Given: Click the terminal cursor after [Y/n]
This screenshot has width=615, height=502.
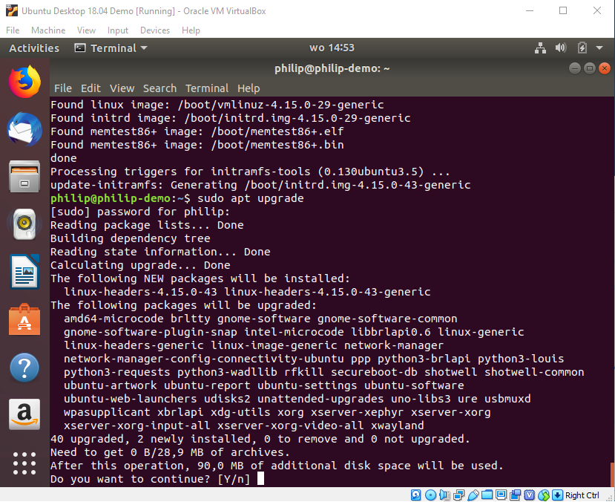Looking at the screenshot, I should point(260,479).
